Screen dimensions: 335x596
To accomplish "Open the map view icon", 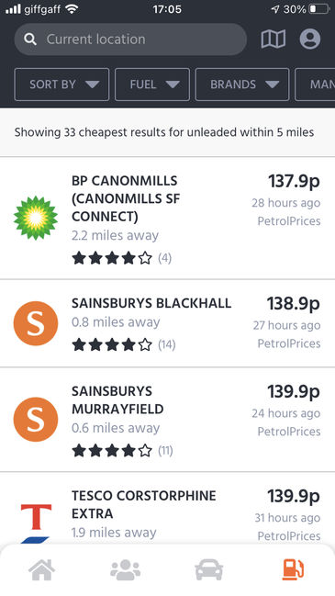I will tap(274, 39).
